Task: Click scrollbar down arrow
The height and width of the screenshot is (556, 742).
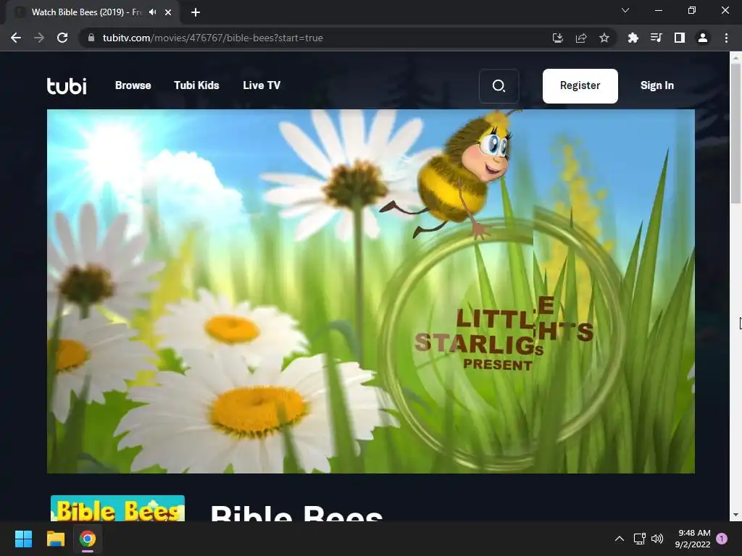Action: 735,515
